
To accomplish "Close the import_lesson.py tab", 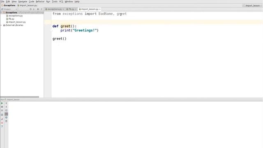I will point(100,9).
